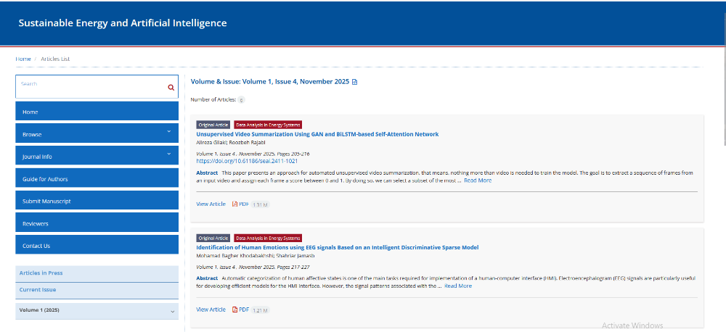Expand the Volume 1 (2025) section

(172, 311)
